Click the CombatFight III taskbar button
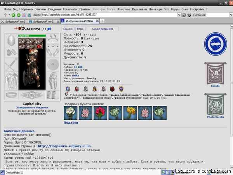The width and height of the screenshot is (233, 175). pos(12,173)
